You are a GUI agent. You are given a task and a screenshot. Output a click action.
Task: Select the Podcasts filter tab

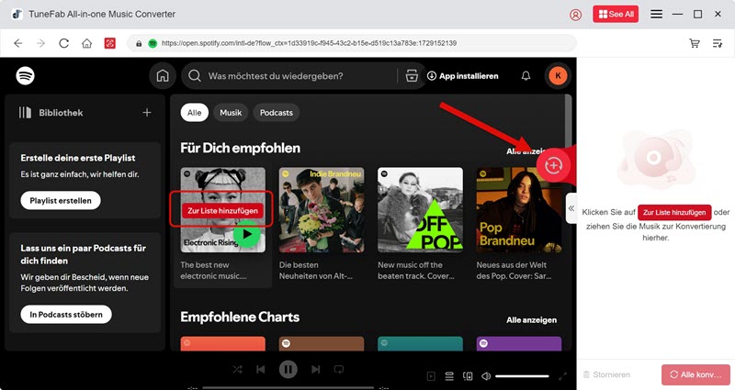coord(276,113)
